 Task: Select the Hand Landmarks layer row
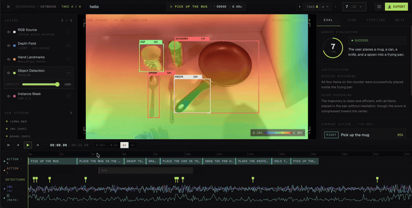point(39,59)
